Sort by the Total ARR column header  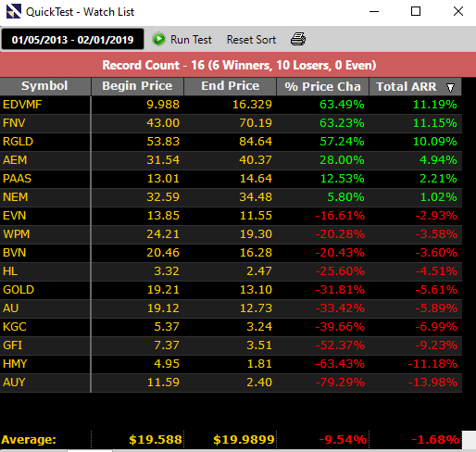coord(415,86)
